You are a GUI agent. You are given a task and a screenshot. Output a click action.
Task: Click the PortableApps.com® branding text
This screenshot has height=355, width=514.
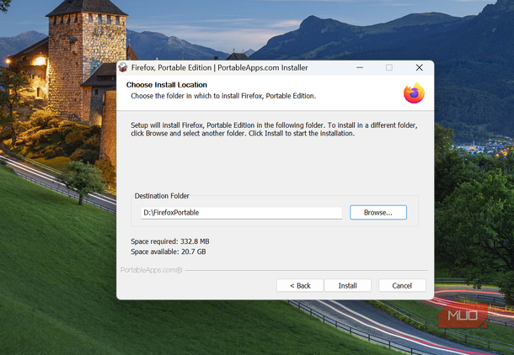[152, 270]
